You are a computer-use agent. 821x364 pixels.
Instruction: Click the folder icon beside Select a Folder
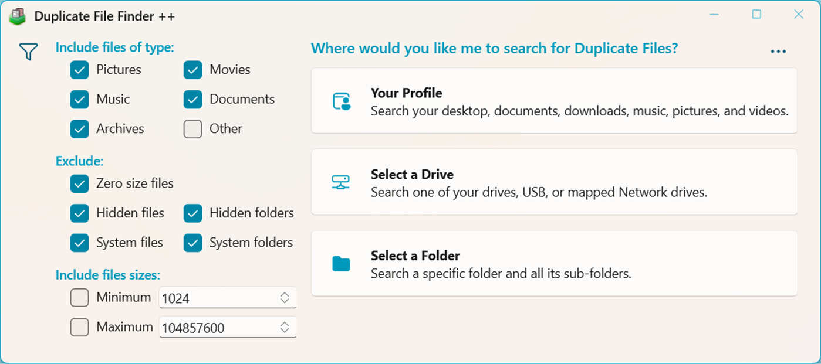click(340, 263)
